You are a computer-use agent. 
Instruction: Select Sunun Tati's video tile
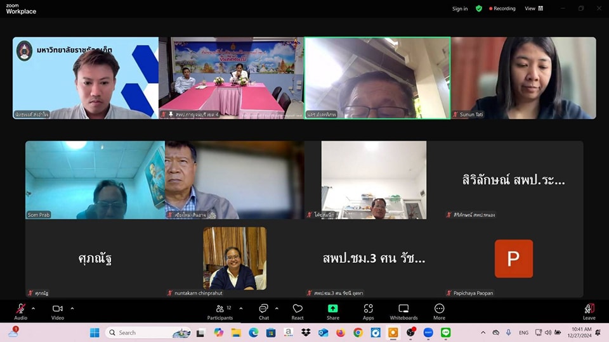[523, 78]
